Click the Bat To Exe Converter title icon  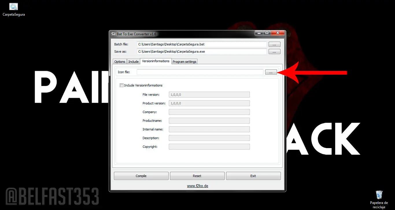(113, 34)
